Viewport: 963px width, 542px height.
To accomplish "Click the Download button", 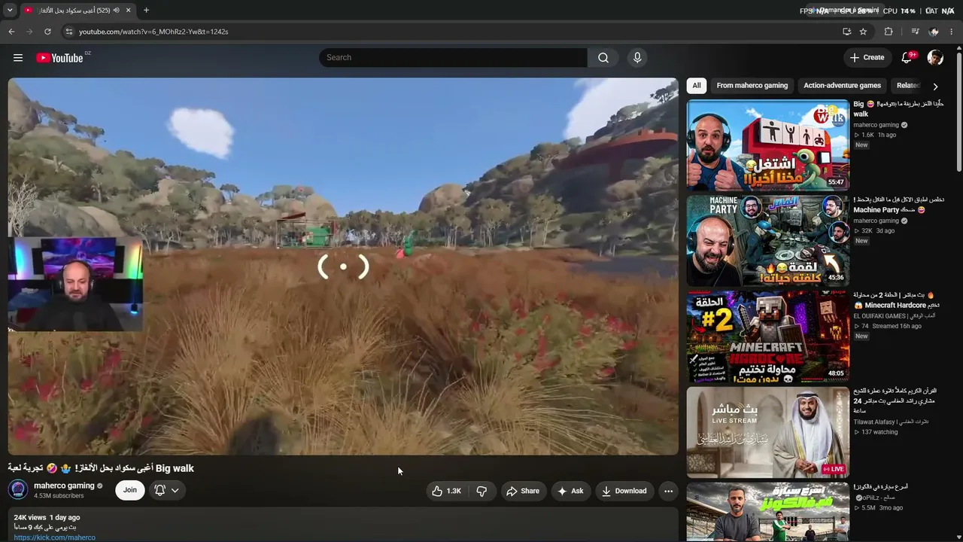I will pyautogui.click(x=624, y=491).
